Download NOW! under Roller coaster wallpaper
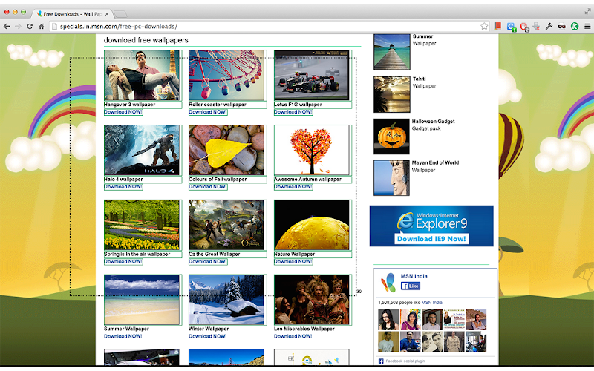This screenshot has height=371, width=594. tap(208, 112)
